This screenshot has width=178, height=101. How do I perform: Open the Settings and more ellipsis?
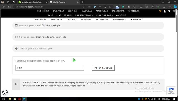(170, 7)
